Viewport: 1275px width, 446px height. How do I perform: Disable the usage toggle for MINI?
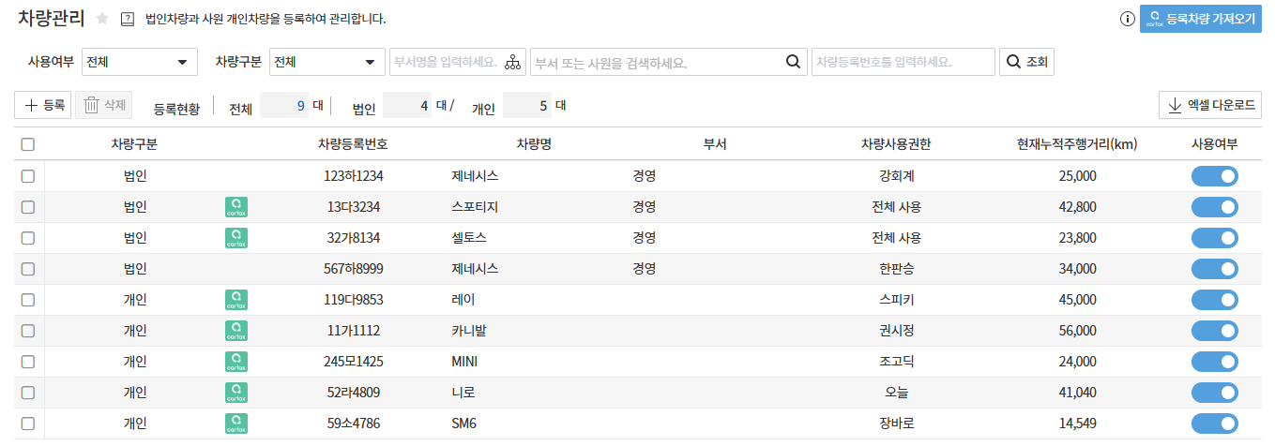tap(1214, 362)
